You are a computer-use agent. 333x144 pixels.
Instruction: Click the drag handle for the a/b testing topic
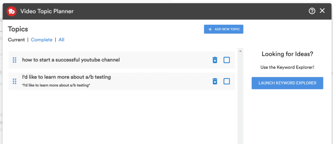14,81
